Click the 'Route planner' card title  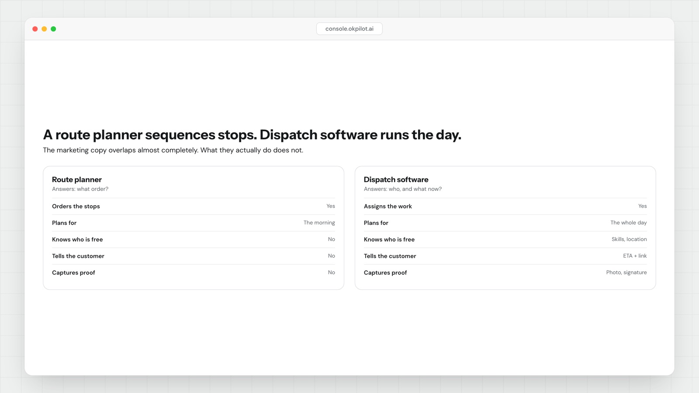tap(77, 179)
